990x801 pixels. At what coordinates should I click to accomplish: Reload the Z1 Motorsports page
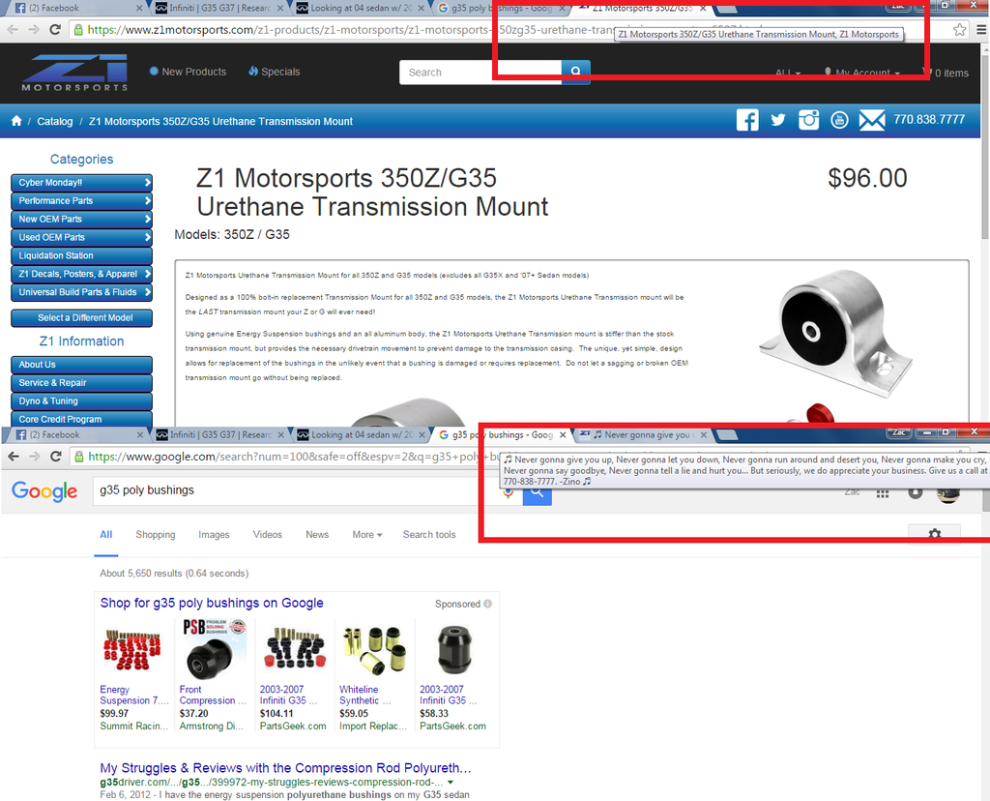coord(55,30)
